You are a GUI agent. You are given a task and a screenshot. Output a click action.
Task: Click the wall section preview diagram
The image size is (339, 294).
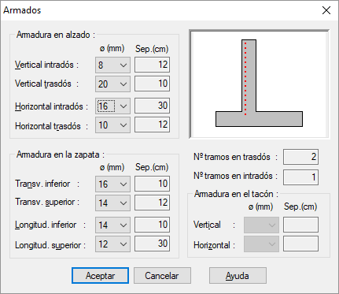259,84
